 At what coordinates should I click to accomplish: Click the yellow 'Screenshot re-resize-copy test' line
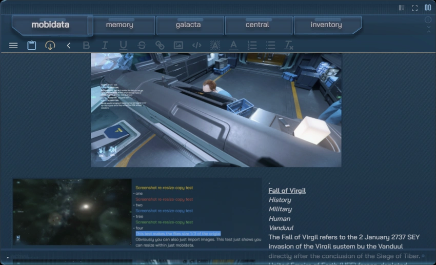coord(164,188)
